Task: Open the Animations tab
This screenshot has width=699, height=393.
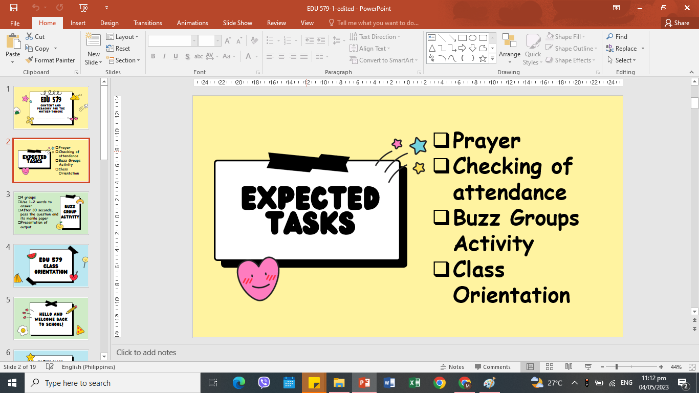Action: 192,23
